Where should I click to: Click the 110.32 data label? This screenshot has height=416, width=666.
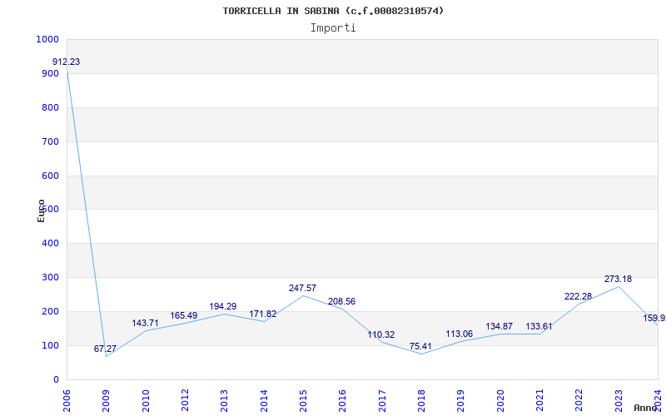point(381,335)
